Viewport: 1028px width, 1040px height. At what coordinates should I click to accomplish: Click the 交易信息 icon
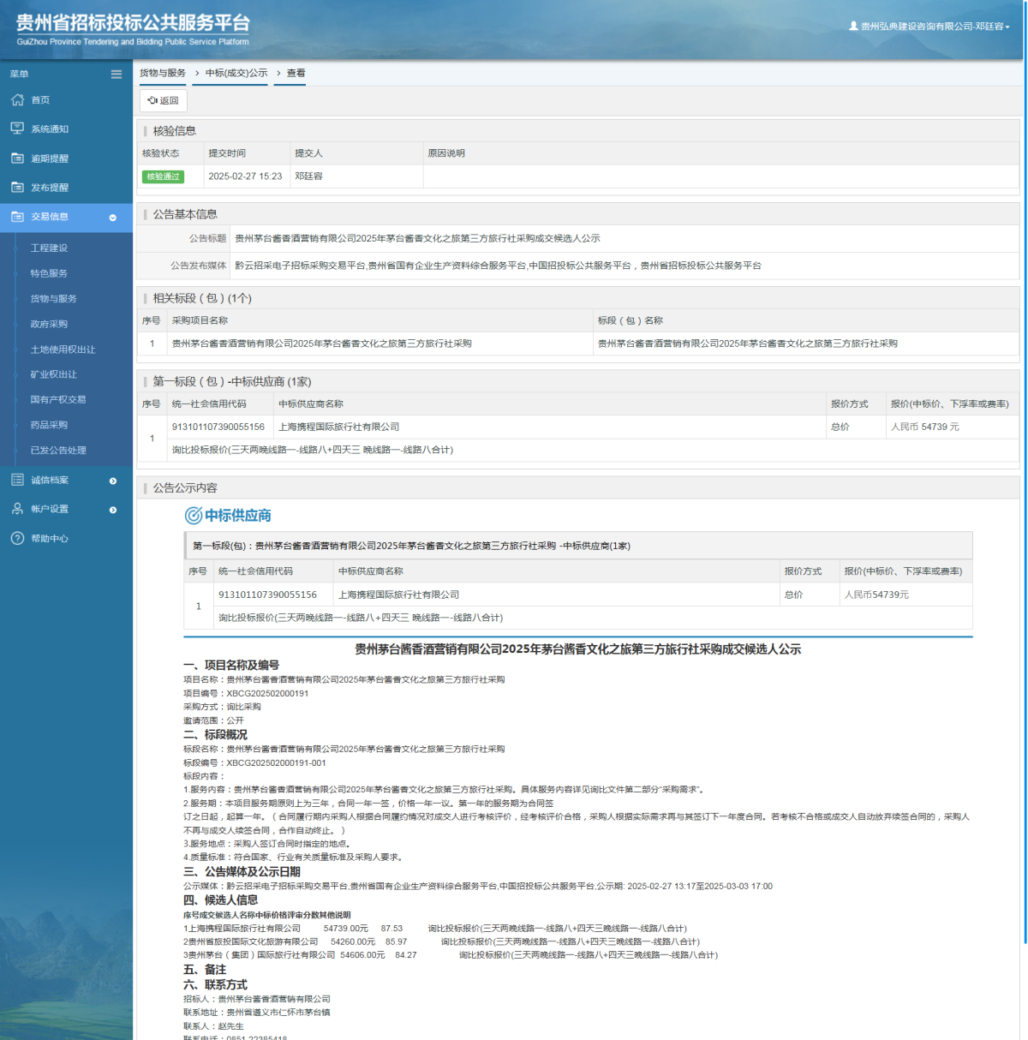tap(17, 217)
